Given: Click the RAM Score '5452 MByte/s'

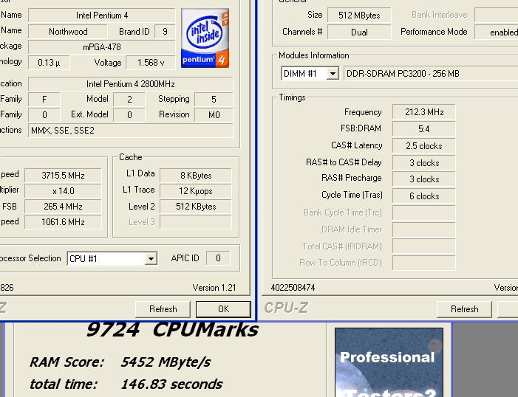Looking at the screenshot, I should (x=166, y=362).
